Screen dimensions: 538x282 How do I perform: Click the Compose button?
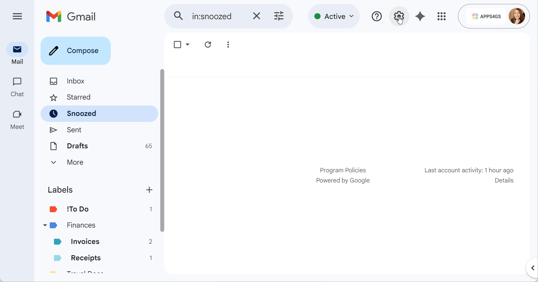[x=75, y=50]
